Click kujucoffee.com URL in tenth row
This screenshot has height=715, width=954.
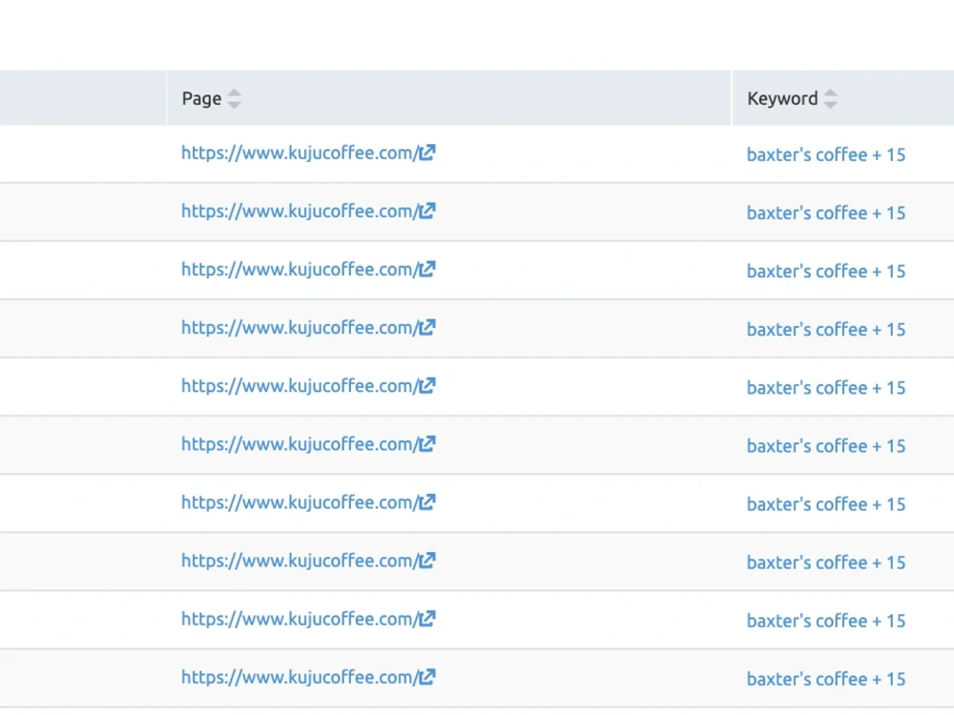coord(300,678)
